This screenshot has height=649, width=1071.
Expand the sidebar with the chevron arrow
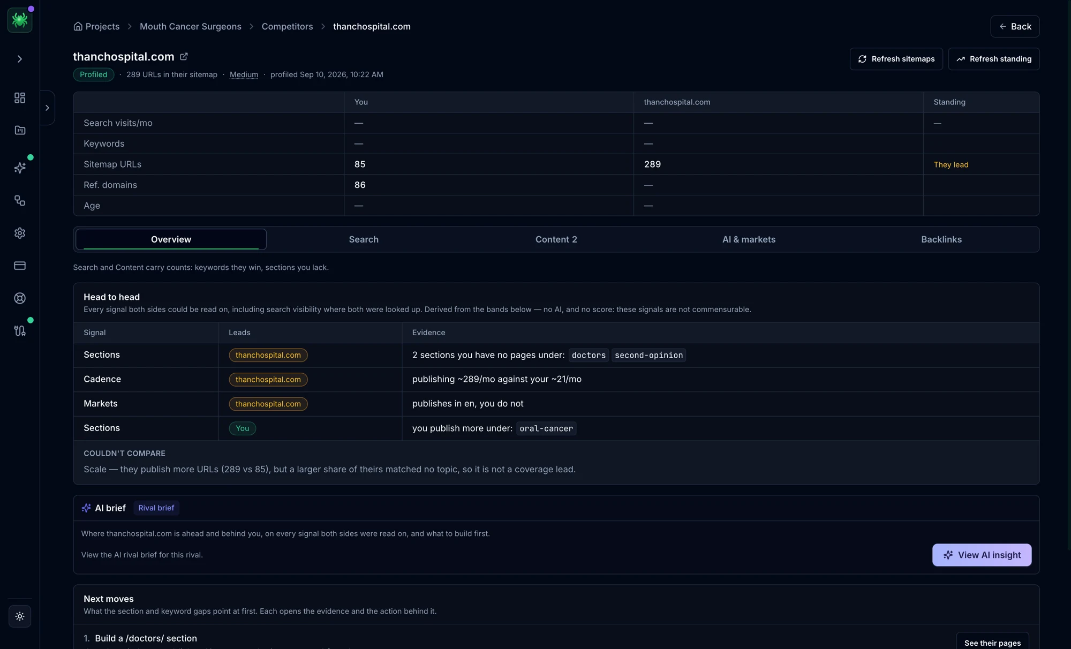(x=20, y=59)
